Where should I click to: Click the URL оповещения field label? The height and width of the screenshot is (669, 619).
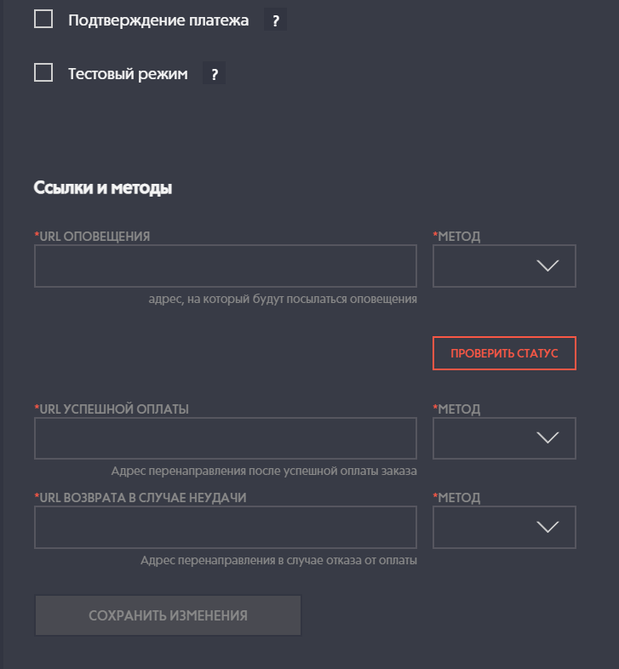(94, 237)
